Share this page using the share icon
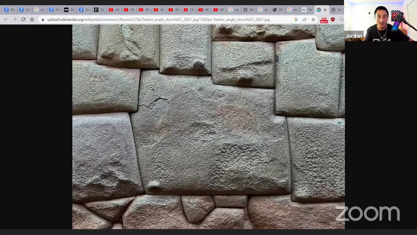This screenshot has width=417, height=235. pyautogui.click(x=305, y=20)
